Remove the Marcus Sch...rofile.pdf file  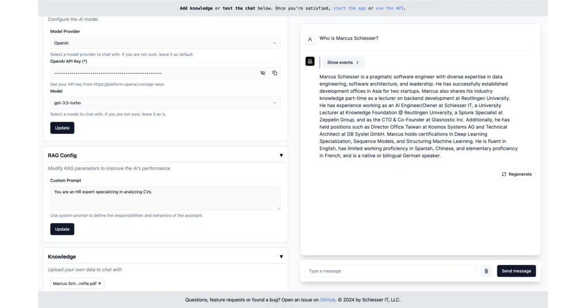point(100,284)
